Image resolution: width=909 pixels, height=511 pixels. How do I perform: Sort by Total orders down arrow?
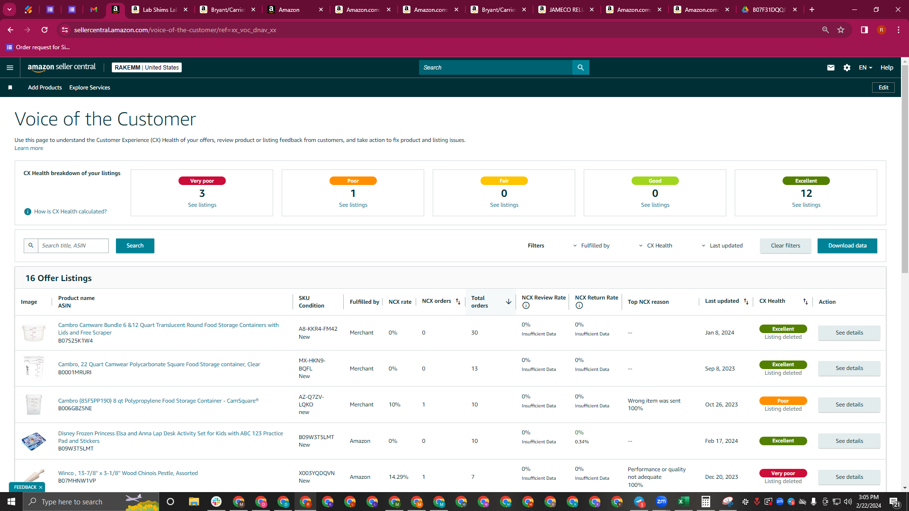coord(508,302)
